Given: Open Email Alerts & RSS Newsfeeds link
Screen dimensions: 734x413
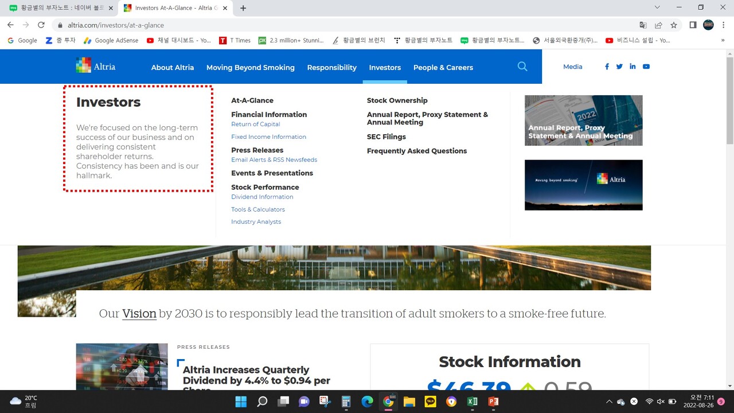Looking at the screenshot, I should [274, 159].
